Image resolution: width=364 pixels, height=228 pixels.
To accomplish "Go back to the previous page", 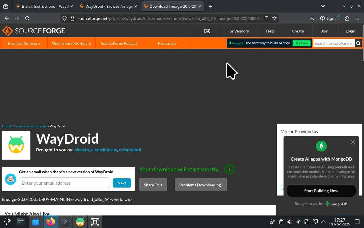I will click(7, 18).
